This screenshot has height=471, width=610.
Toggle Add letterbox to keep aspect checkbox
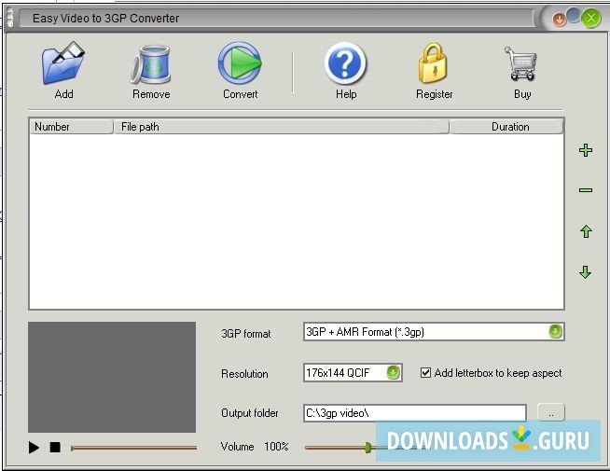click(425, 372)
